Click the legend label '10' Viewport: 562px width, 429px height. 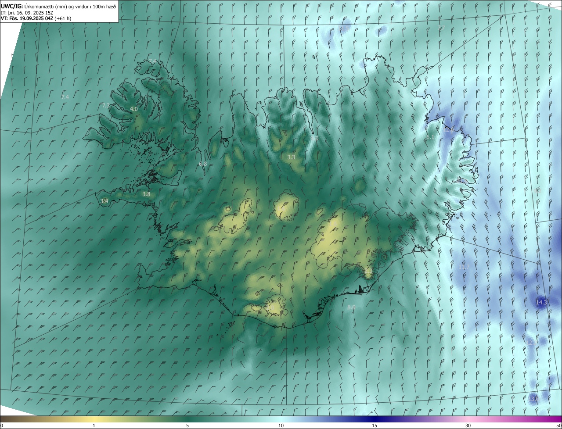click(x=281, y=425)
